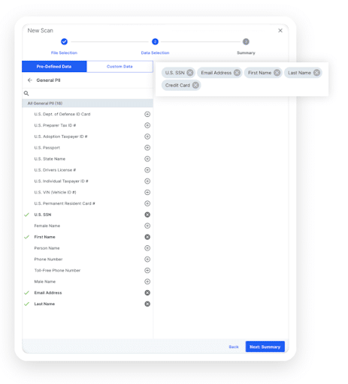Switch to Custom Data tab

coord(120,67)
